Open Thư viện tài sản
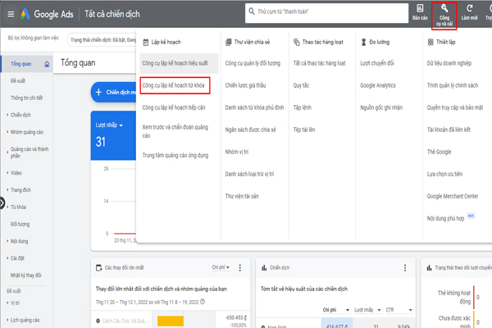The width and height of the screenshot is (492, 328). 242,196
